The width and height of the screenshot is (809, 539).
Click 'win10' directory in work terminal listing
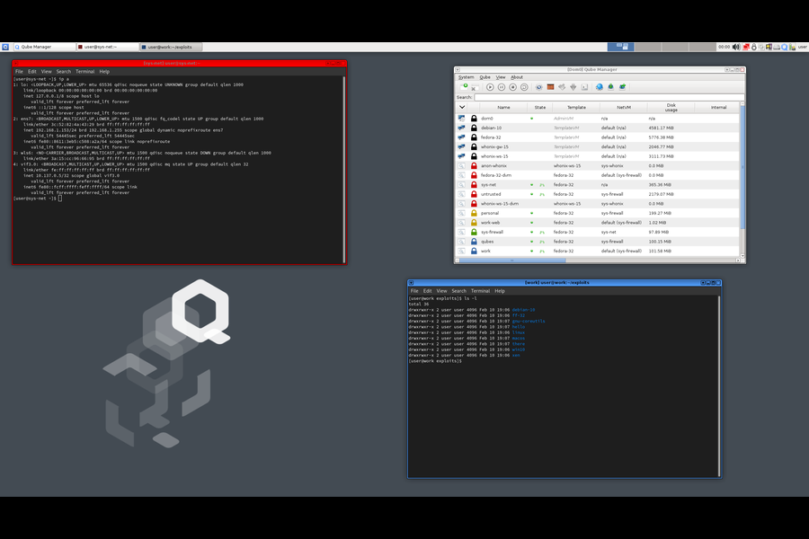[519, 349]
